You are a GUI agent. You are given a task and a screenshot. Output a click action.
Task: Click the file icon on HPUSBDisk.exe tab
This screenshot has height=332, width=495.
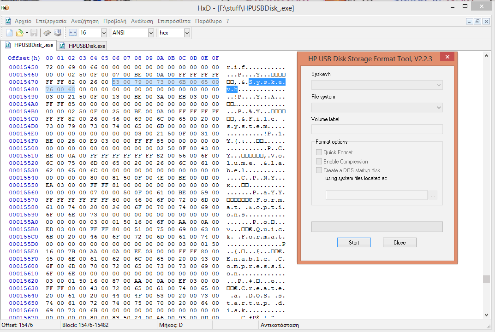click(x=62, y=46)
